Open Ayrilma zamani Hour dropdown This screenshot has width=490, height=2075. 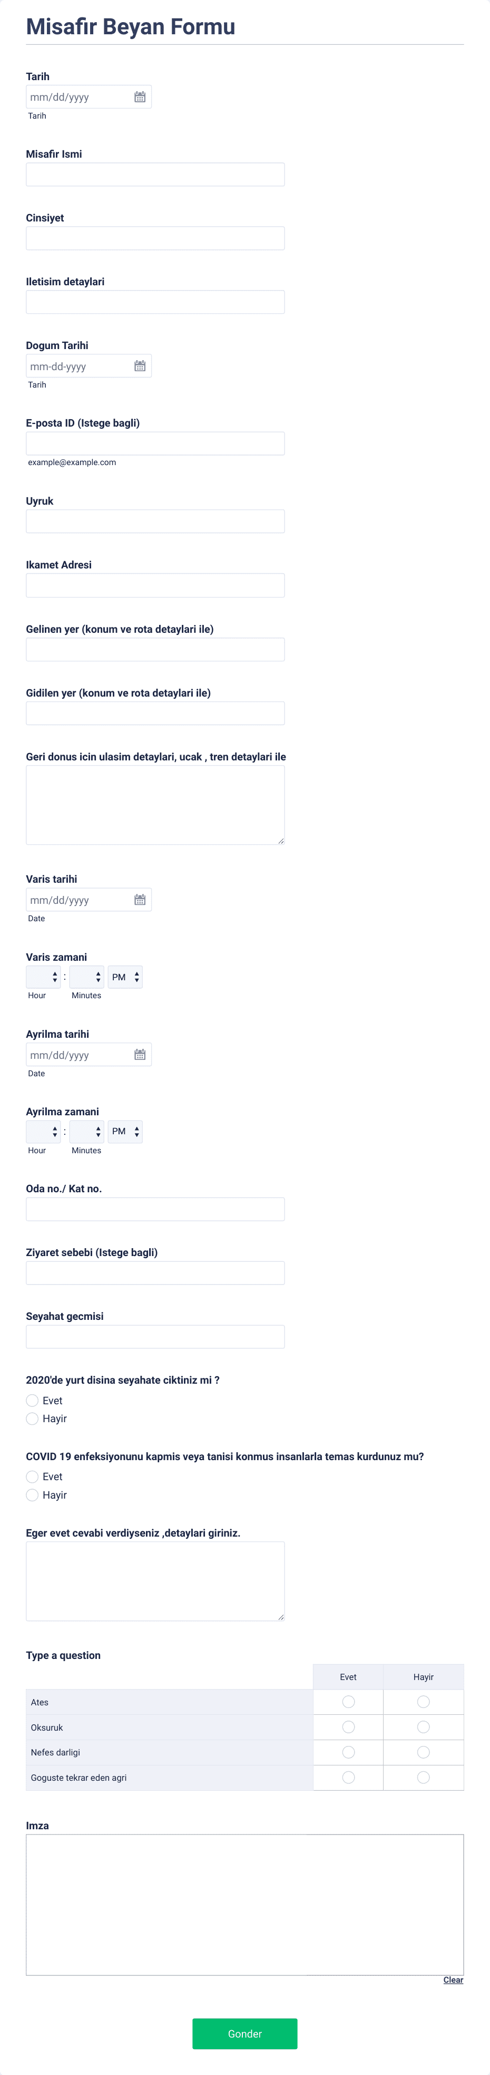43,1131
